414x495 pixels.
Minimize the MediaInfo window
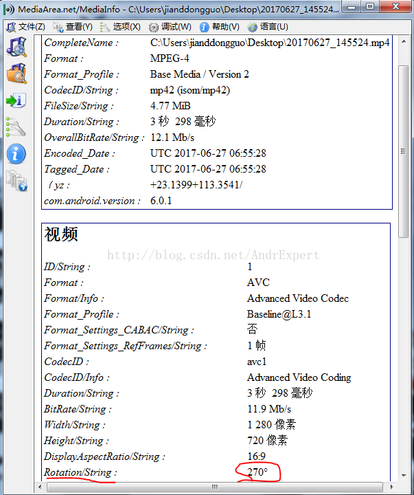pyautogui.click(x=352, y=6)
